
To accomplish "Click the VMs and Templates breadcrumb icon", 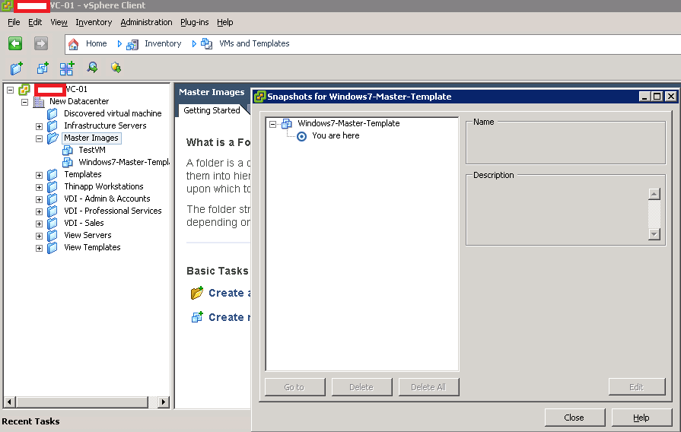I will (x=207, y=44).
